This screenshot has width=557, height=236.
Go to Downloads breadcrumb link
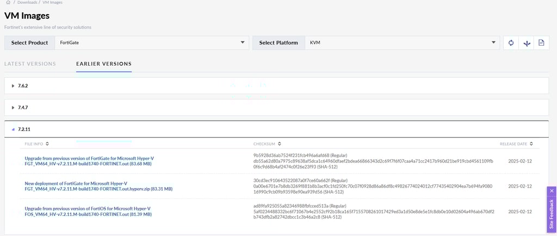26,3
